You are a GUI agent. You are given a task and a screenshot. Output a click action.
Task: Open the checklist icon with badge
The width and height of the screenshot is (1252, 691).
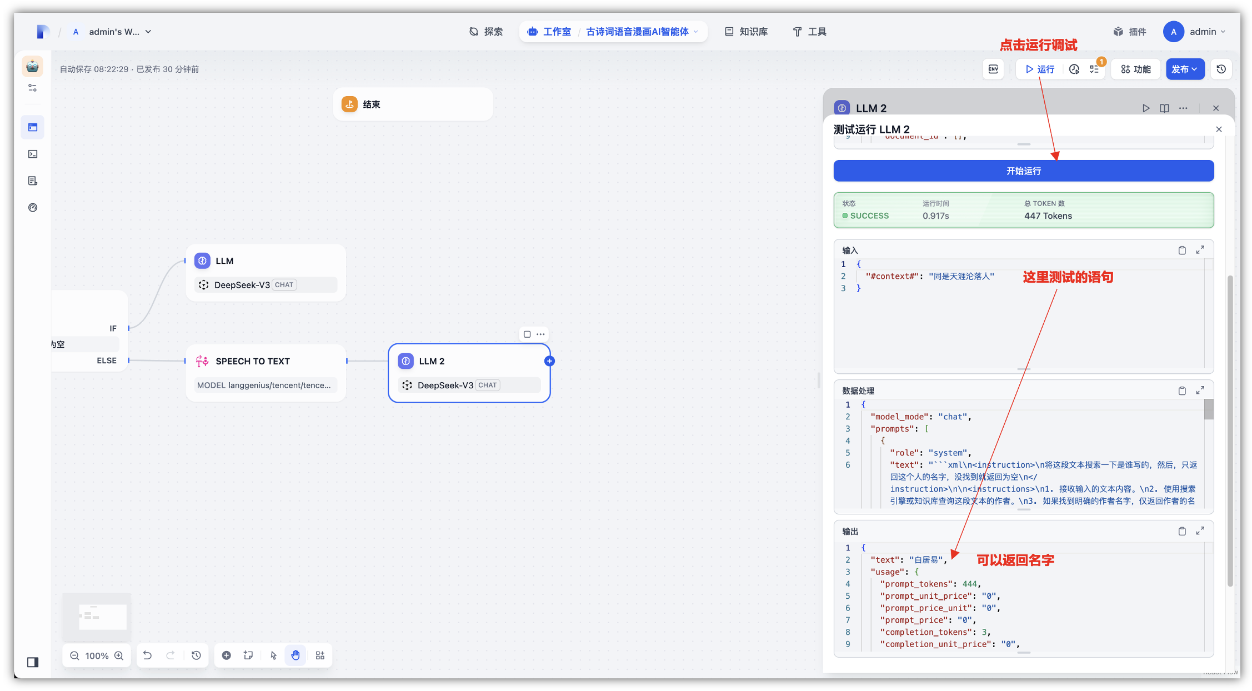pos(1095,69)
